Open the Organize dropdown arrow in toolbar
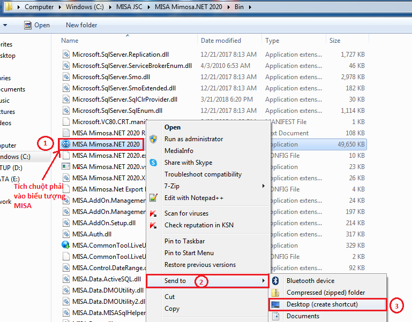The image size is (412, 322). tap(5, 25)
